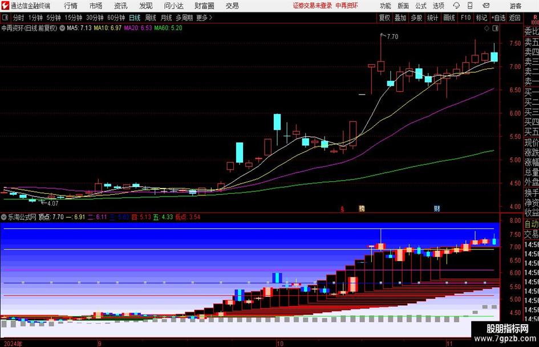The height and width of the screenshot is (347, 539).
Task: Click the 顶点: 7.70 indicator value
Action: coord(51,217)
